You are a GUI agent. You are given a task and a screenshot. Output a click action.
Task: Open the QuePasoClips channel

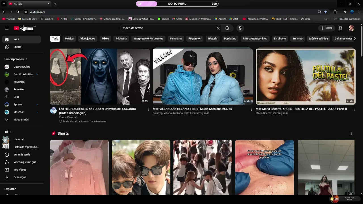coord(22,67)
